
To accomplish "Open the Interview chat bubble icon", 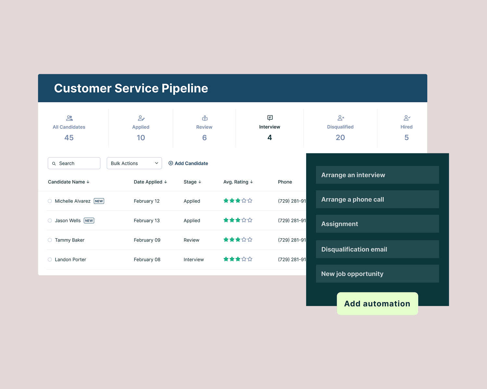I will point(269,118).
